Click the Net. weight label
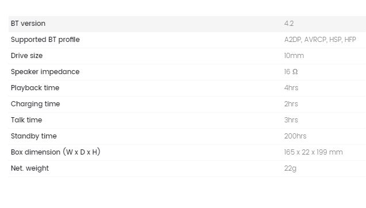Image resolution: width=366 pixels, height=208 pixels. tap(30, 168)
